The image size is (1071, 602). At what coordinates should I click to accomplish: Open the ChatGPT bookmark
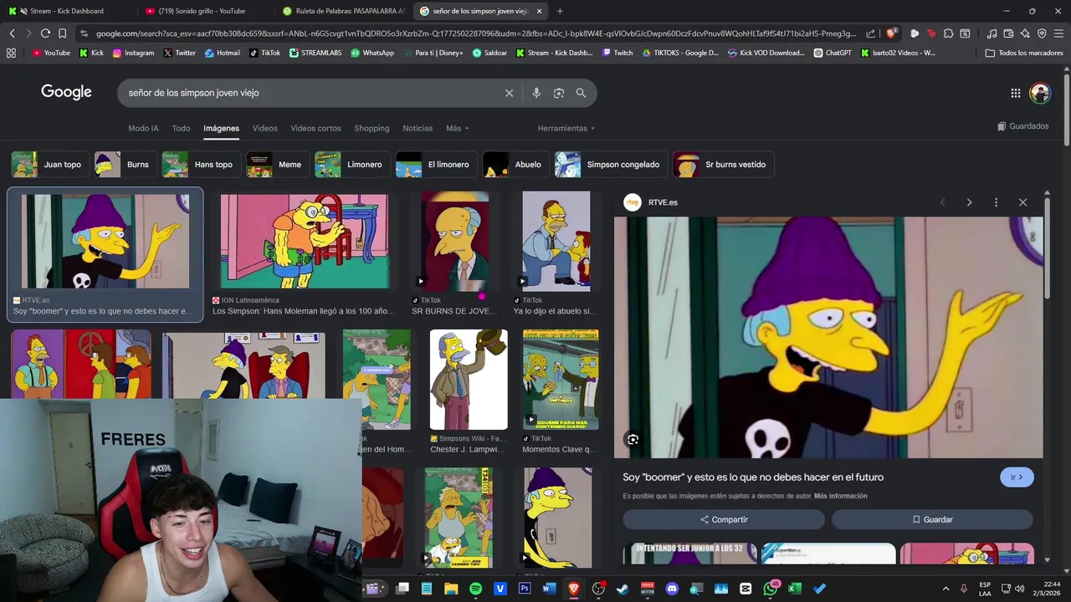point(832,53)
